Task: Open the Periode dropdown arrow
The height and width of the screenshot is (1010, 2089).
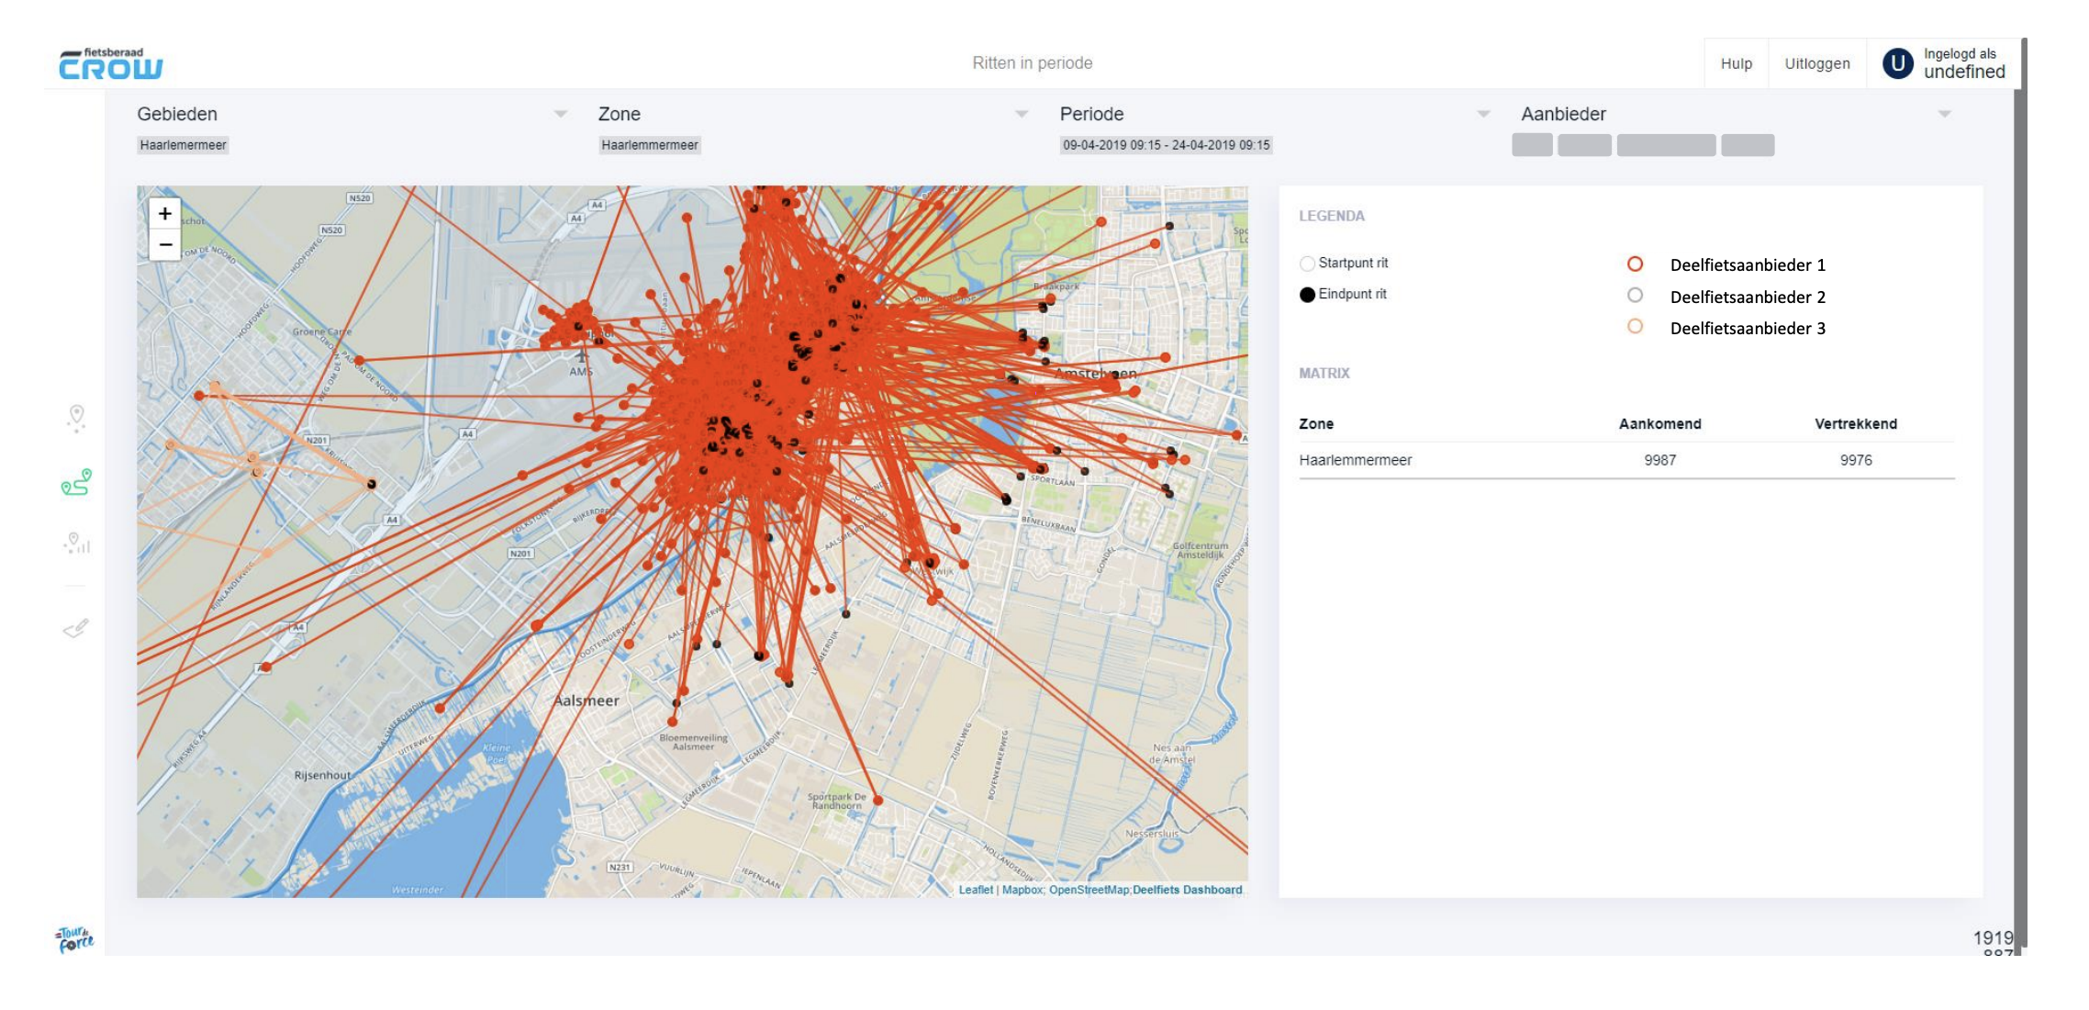Action: 1483,114
